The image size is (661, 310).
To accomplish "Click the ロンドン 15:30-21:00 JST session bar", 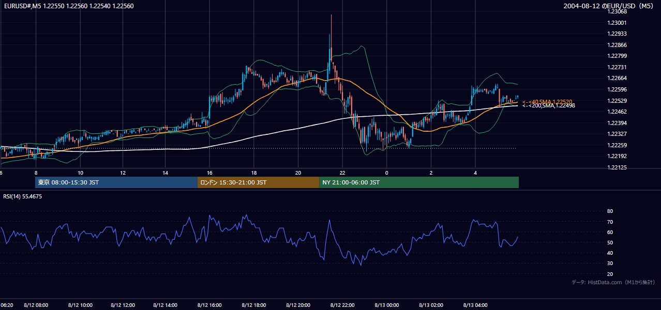I will (259, 182).
